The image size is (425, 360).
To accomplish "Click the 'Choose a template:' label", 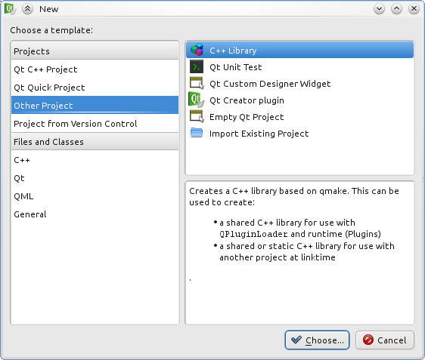I will point(51,30).
